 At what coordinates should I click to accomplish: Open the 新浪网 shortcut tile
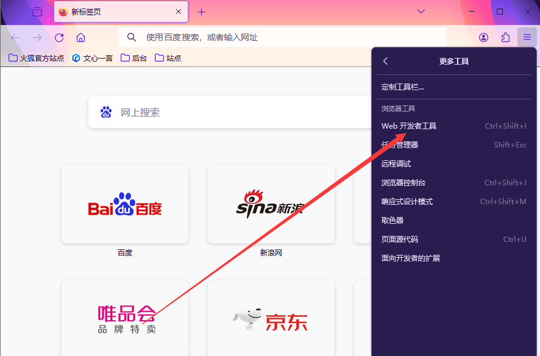click(271, 204)
